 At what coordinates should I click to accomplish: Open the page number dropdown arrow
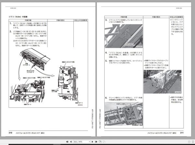click(x=89, y=142)
